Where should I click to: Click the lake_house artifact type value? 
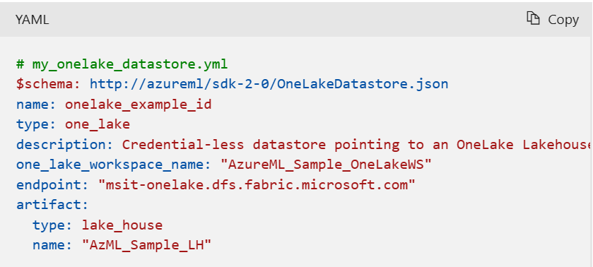point(122,226)
